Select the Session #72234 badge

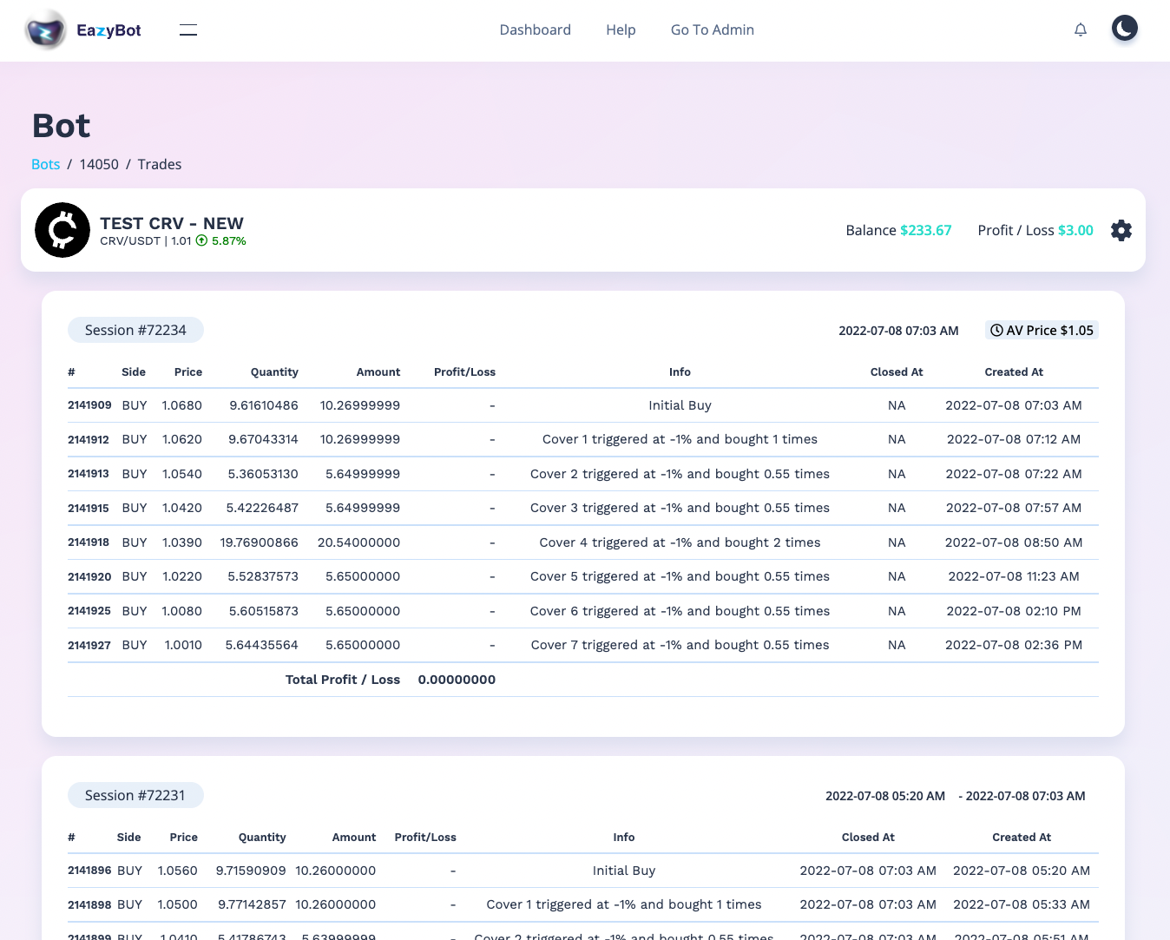[135, 330]
